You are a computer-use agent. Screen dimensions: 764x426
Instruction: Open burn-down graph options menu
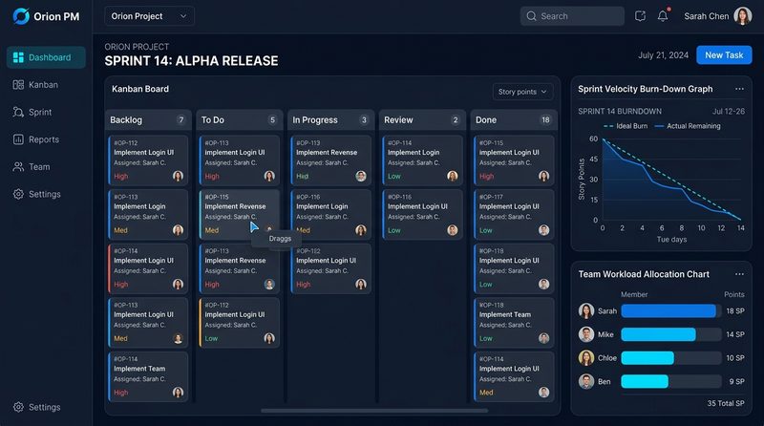(x=739, y=89)
